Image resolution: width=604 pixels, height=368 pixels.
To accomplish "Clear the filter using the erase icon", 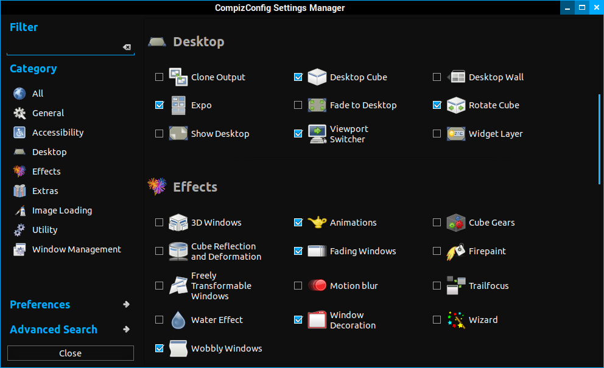I will (127, 47).
